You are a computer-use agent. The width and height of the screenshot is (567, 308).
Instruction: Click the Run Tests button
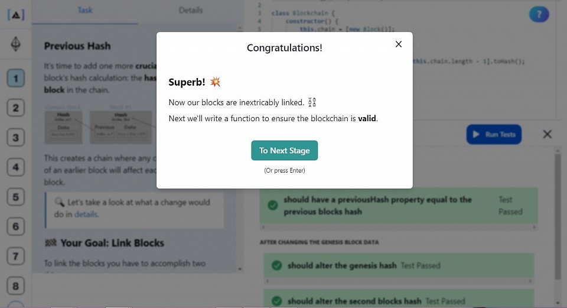(494, 134)
